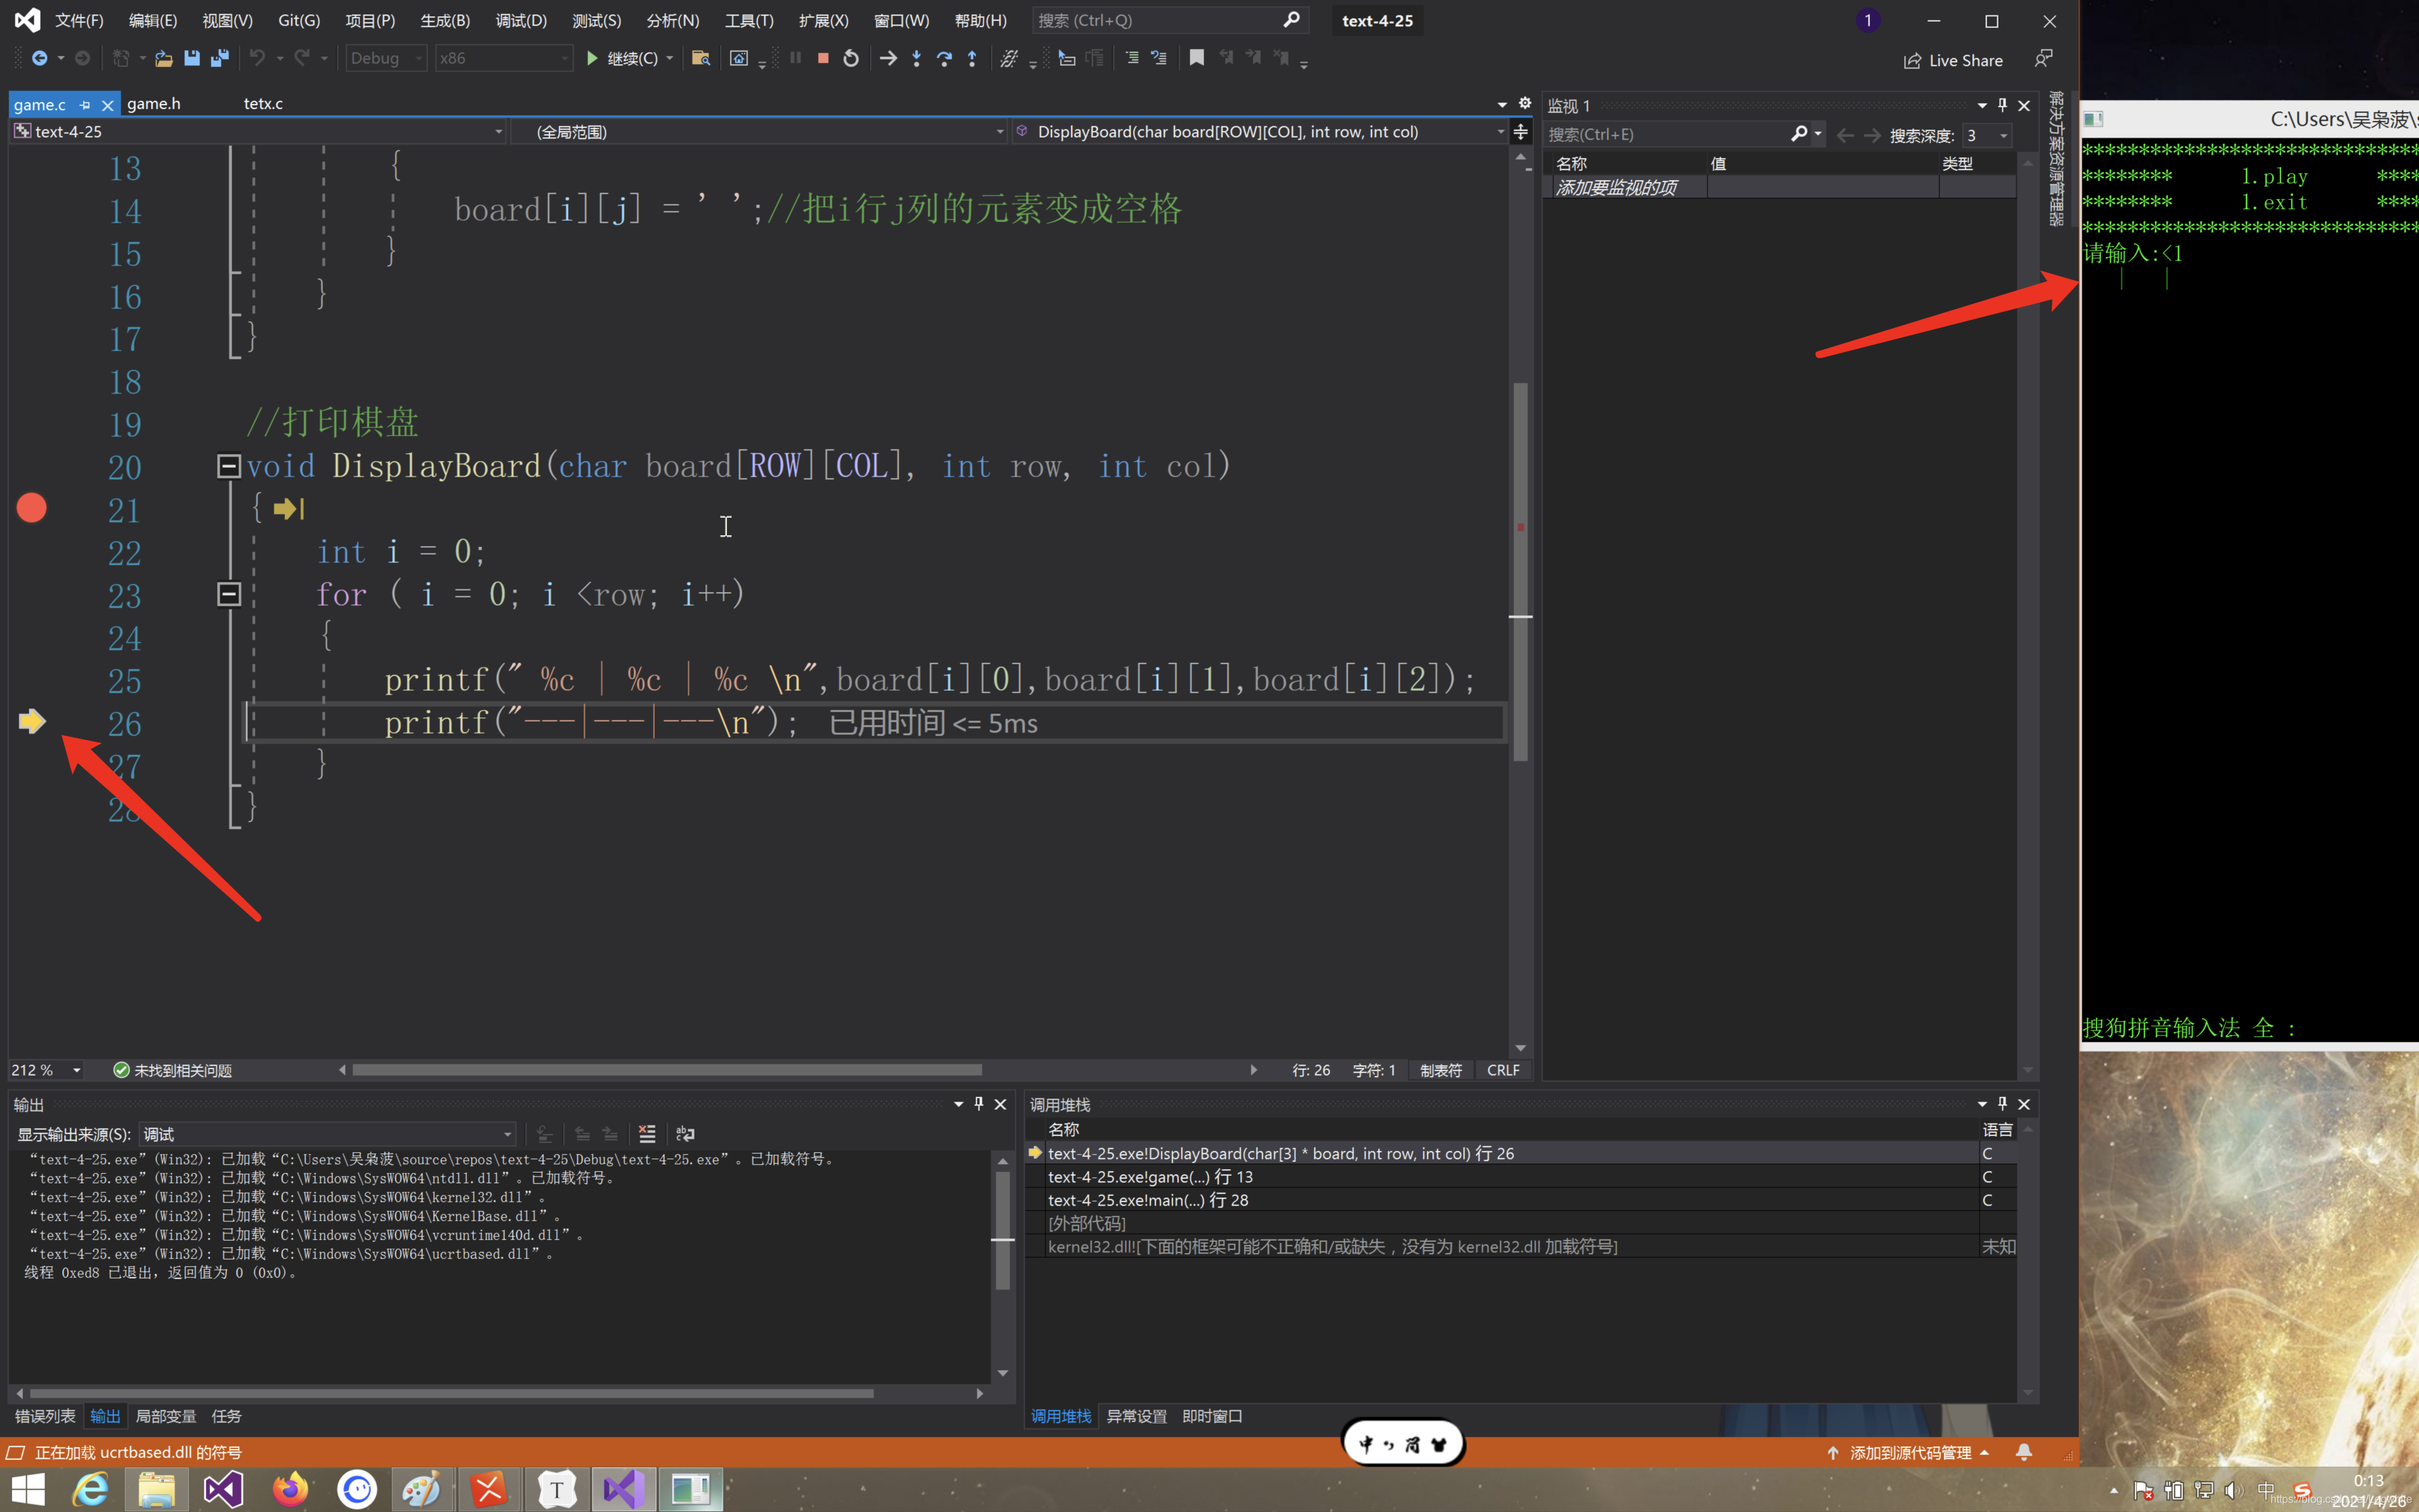The height and width of the screenshot is (1512, 2419).
Task: Open the 生成(B) menu
Action: click(x=445, y=20)
